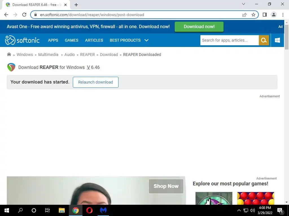The height and width of the screenshot is (216, 289).
Task: Click the home breadcrumb icon
Action: click(9, 54)
